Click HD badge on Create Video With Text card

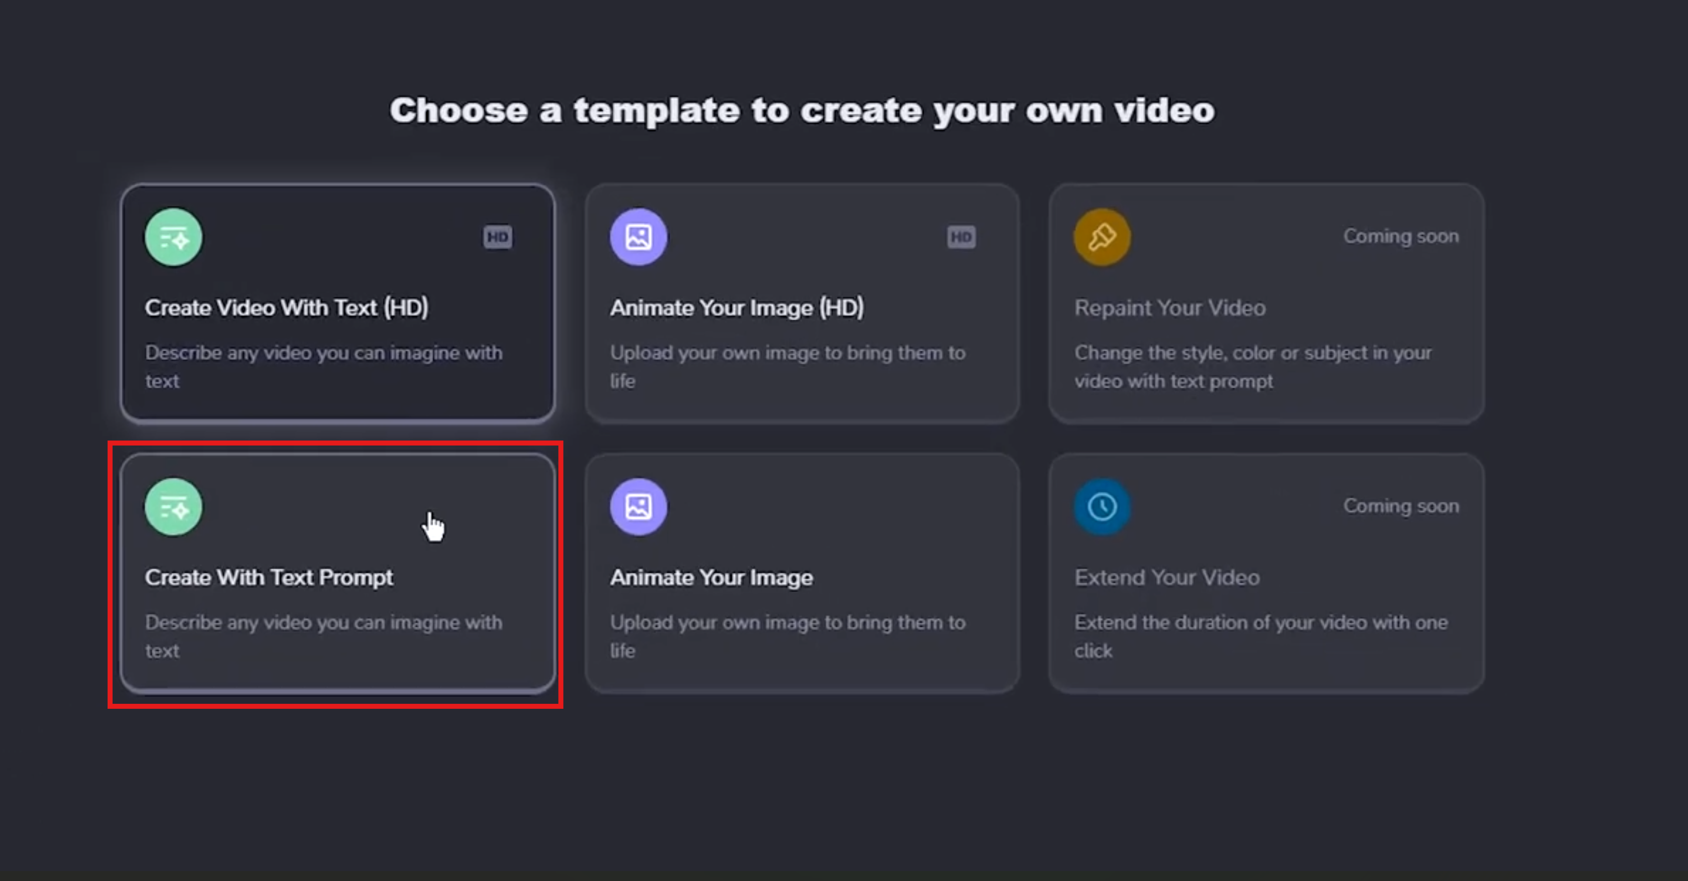pyautogui.click(x=498, y=237)
